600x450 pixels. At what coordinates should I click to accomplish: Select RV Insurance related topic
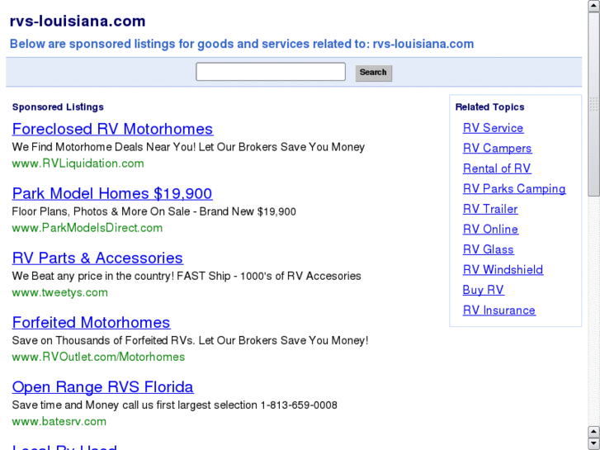499,310
